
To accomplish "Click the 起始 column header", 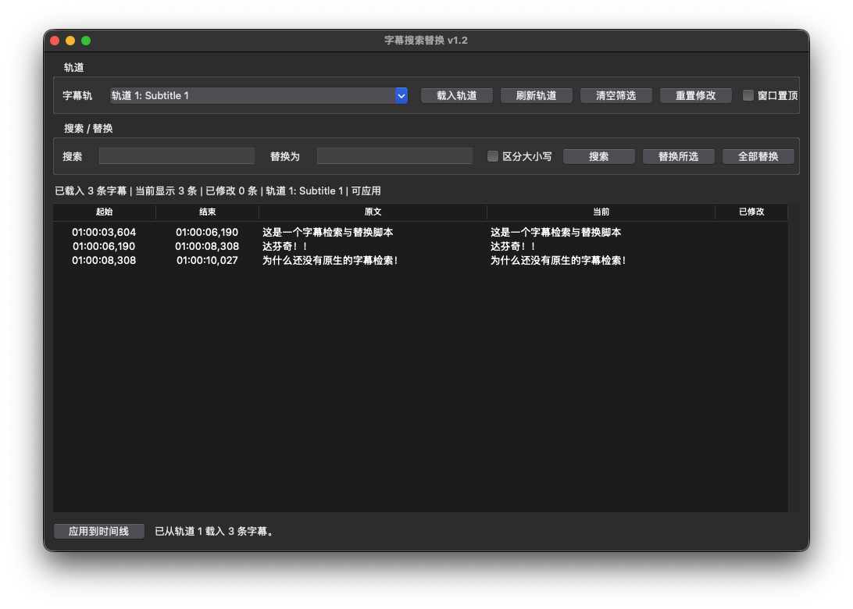I will 103,212.
